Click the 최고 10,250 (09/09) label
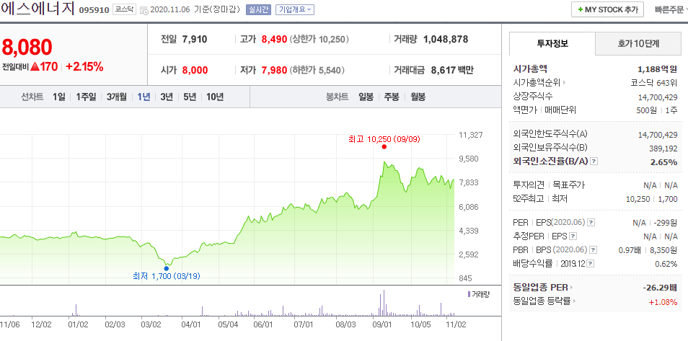The height and width of the screenshot is (341, 688). [384, 139]
